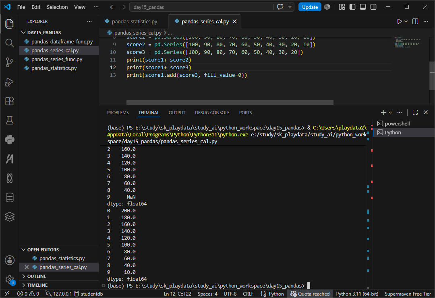Switch to the OUTPUT panel tab
The height and width of the screenshot is (298, 435).
177,113
